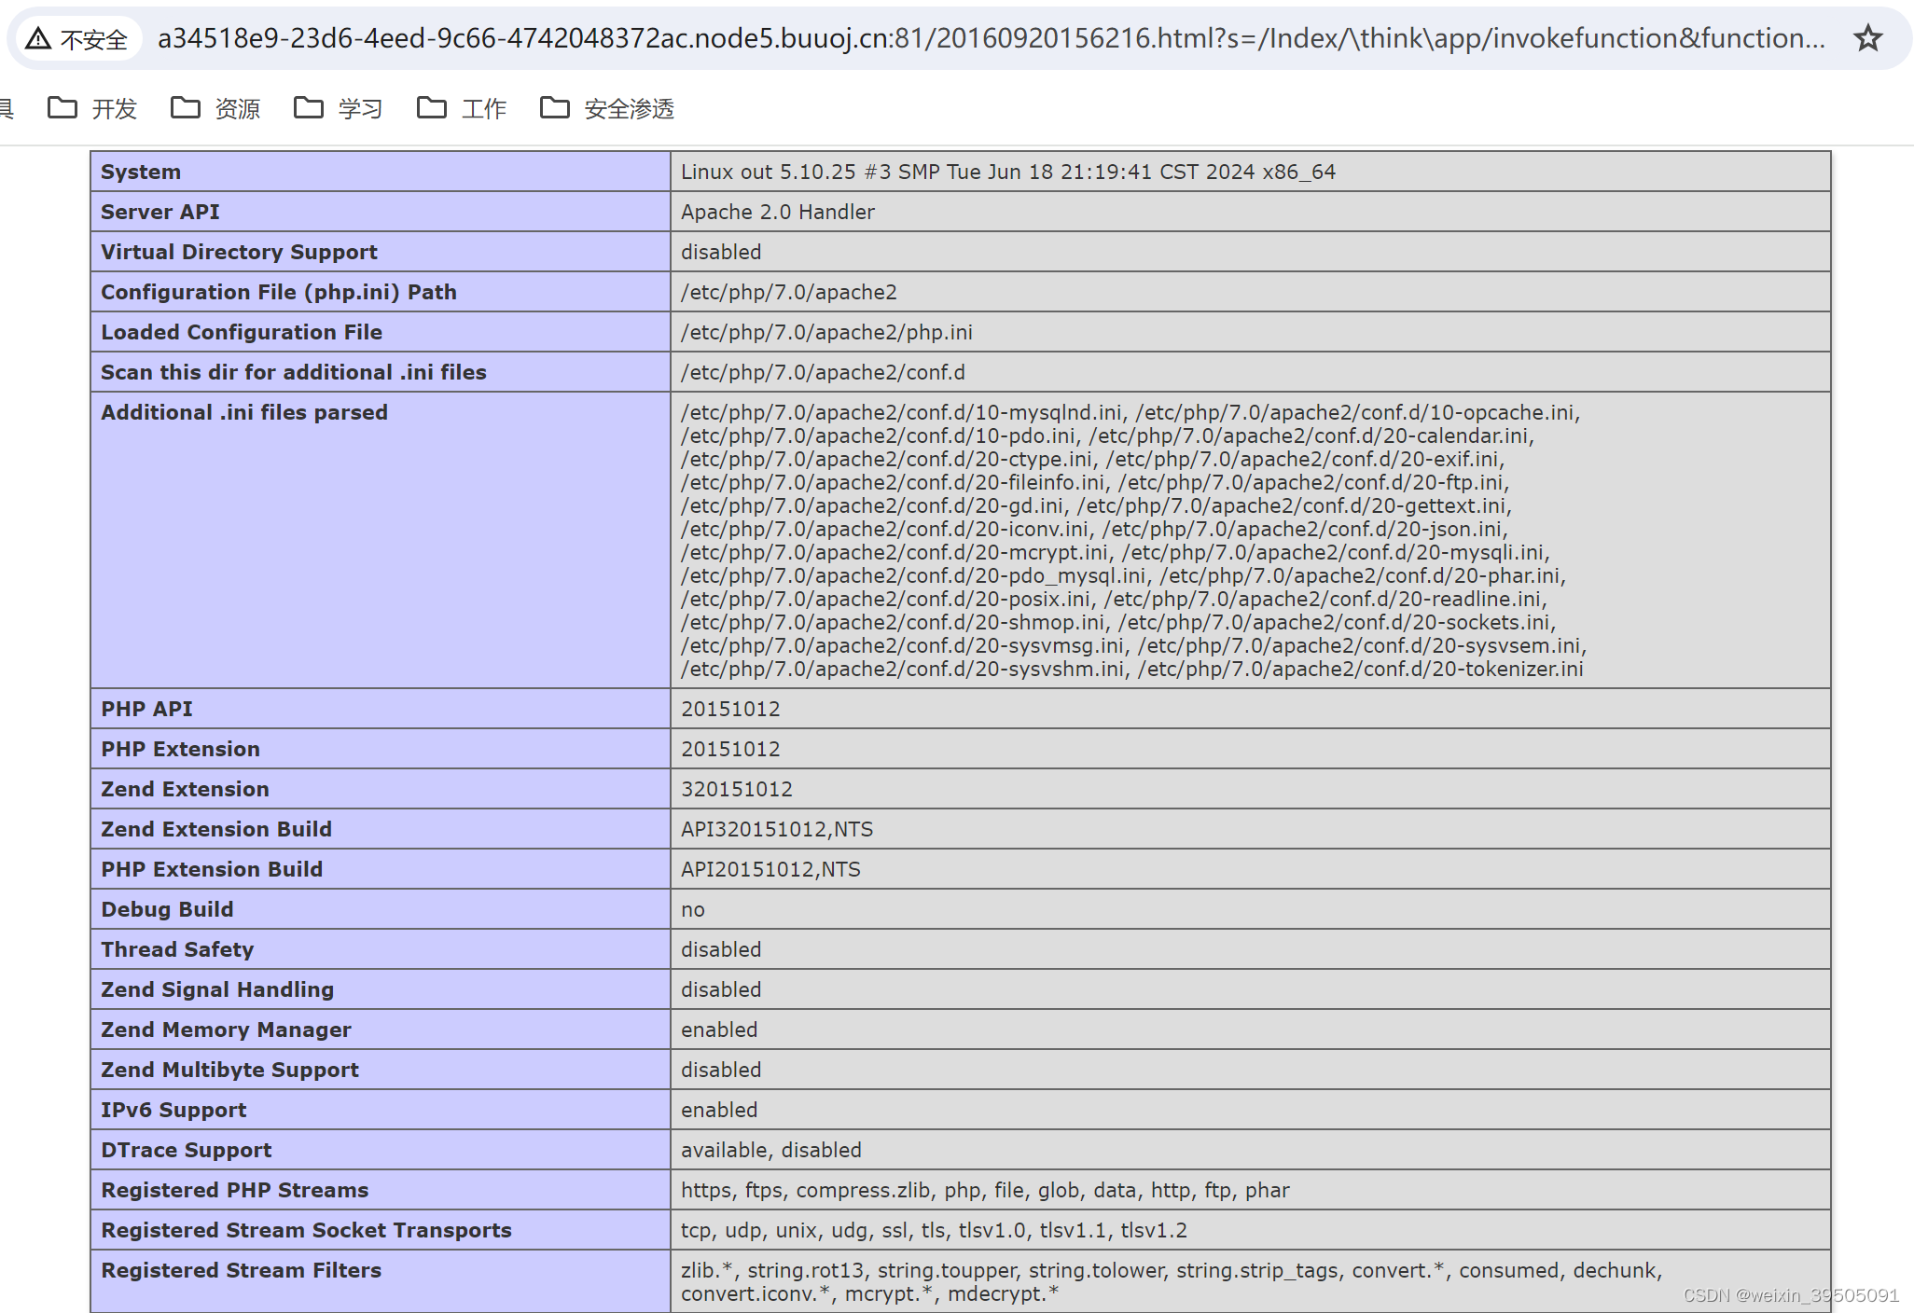Click the not-secure warning triangle icon
Screen dimensions: 1914x1313
coord(38,38)
